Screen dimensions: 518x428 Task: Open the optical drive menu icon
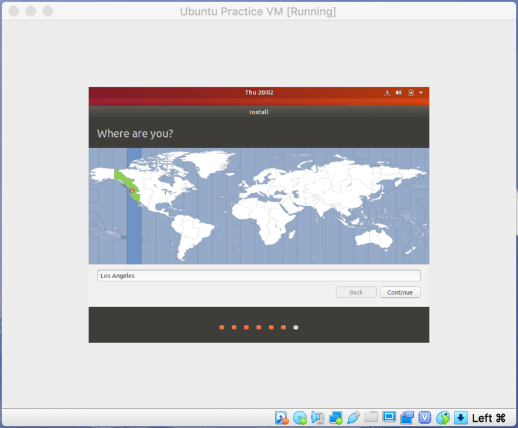[300, 418]
